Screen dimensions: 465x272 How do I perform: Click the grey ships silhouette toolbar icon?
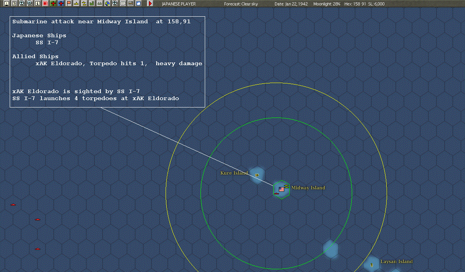click(x=100, y=3)
